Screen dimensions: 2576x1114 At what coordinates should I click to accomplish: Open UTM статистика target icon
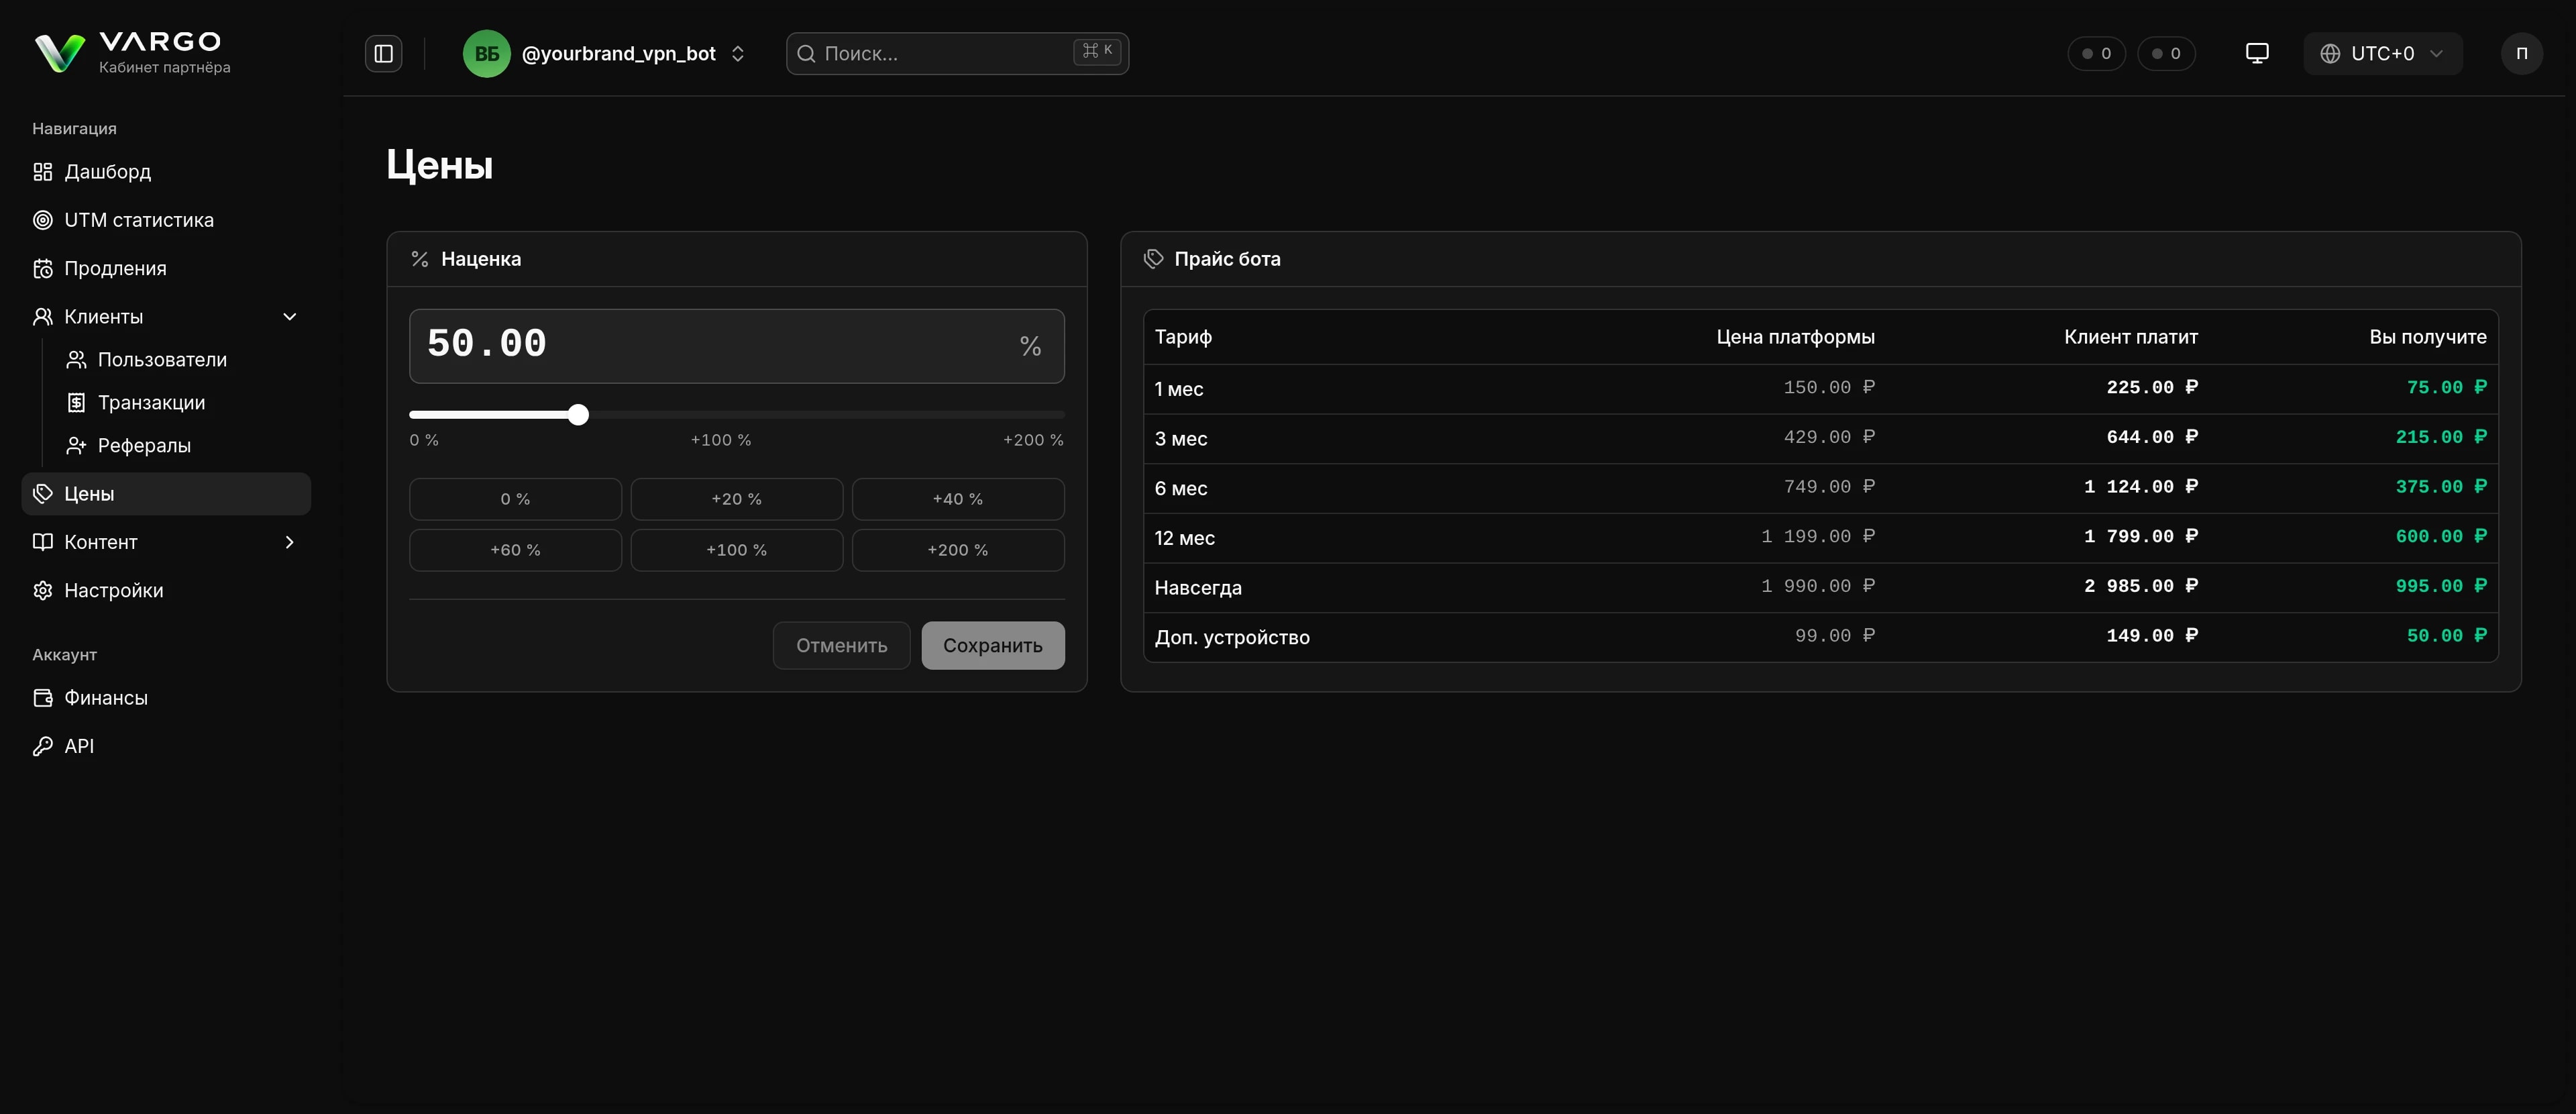point(42,220)
